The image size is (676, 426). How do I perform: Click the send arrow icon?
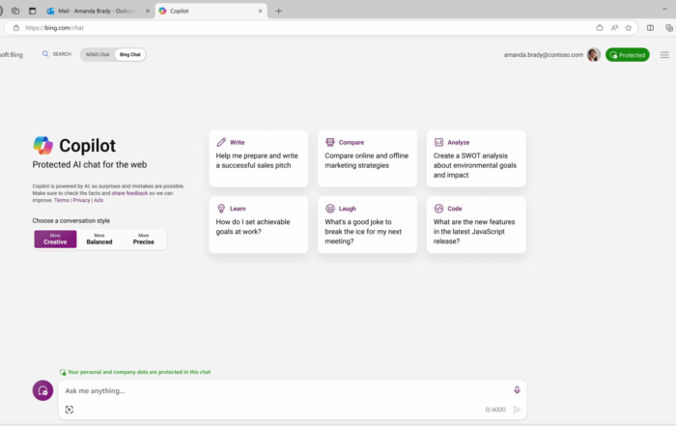pyautogui.click(x=517, y=410)
